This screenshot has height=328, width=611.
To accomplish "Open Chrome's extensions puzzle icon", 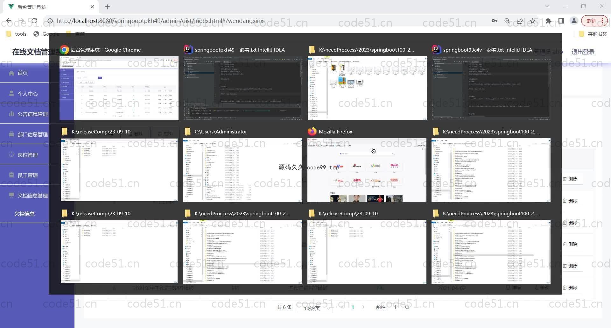I will click(x=548, y=21).
